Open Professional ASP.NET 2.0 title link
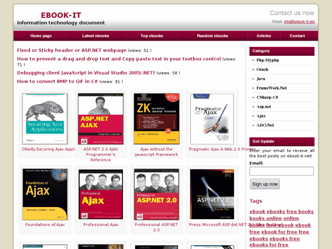332x249 pixels. pyautogui.click(x=156, y=227)
